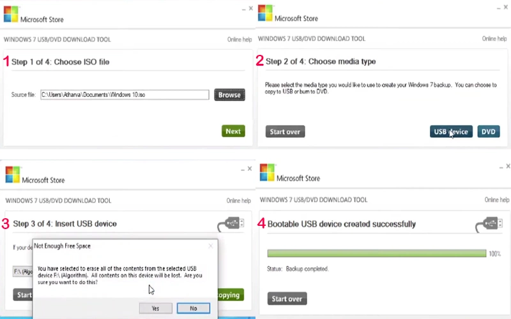The image size is (511, 319).
Task: Close the Step 3 Insert USB device window
Action: [x=250, y=168]
